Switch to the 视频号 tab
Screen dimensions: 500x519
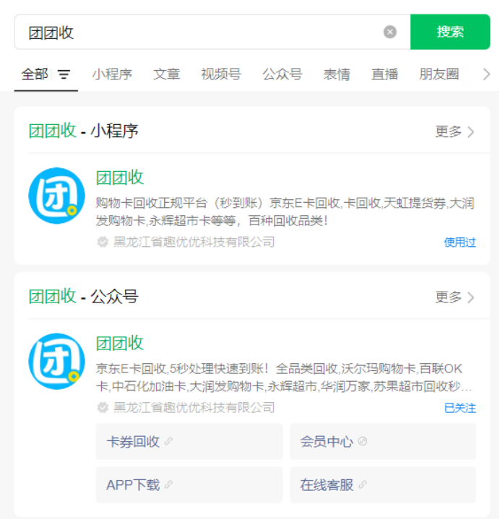(x=221, y=74)
